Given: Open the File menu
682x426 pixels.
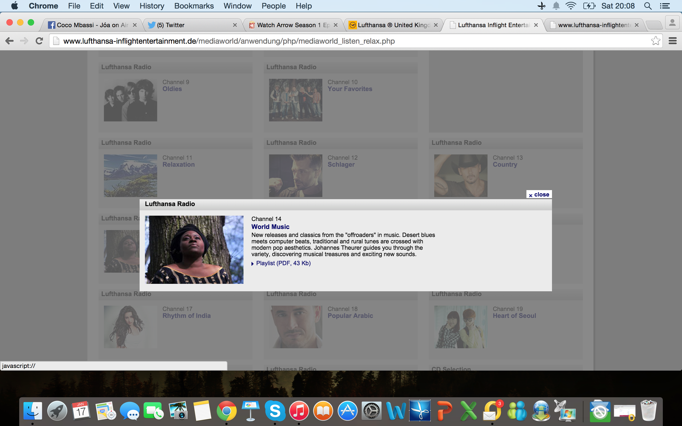Looking at the screenshot, I should (74, 6).
